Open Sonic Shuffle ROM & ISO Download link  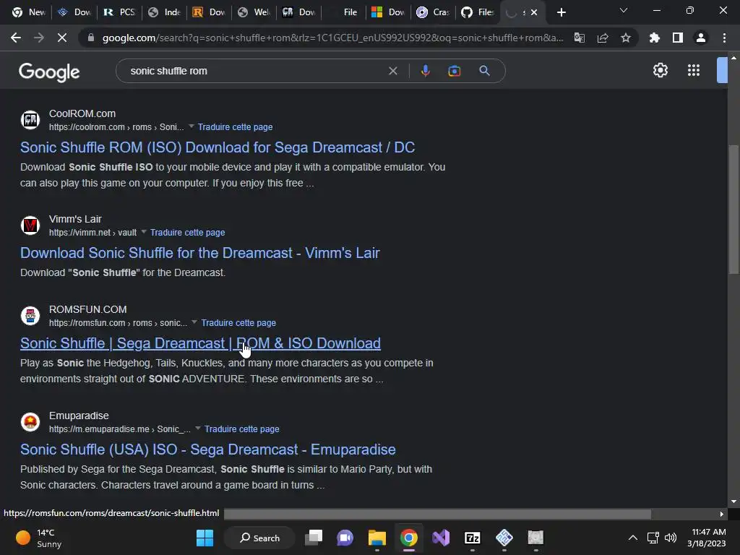(x=201, y=343)
